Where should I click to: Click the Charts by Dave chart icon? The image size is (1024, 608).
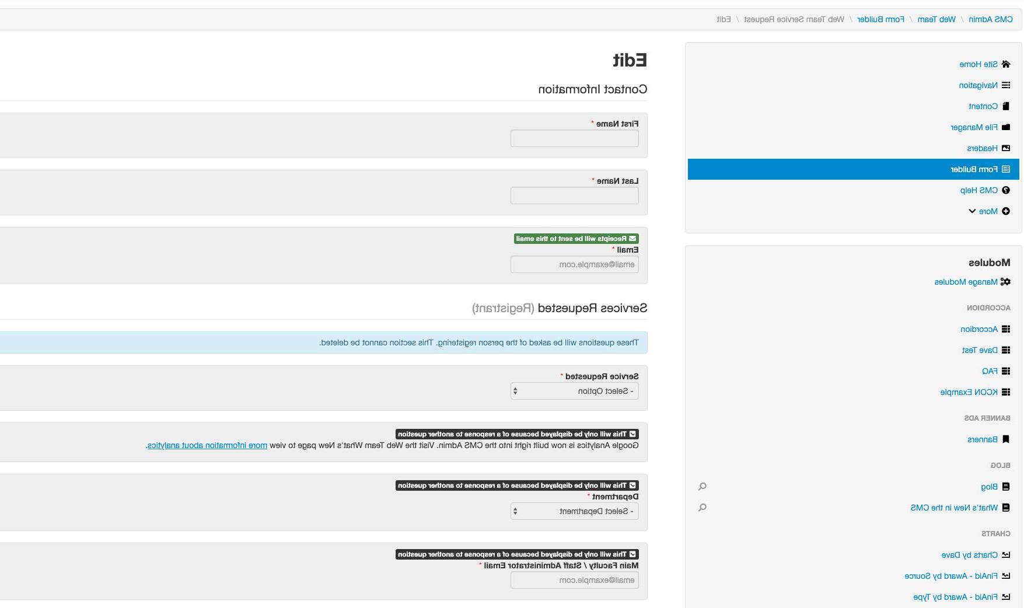pyautogui.click(x=1006, y=555)
